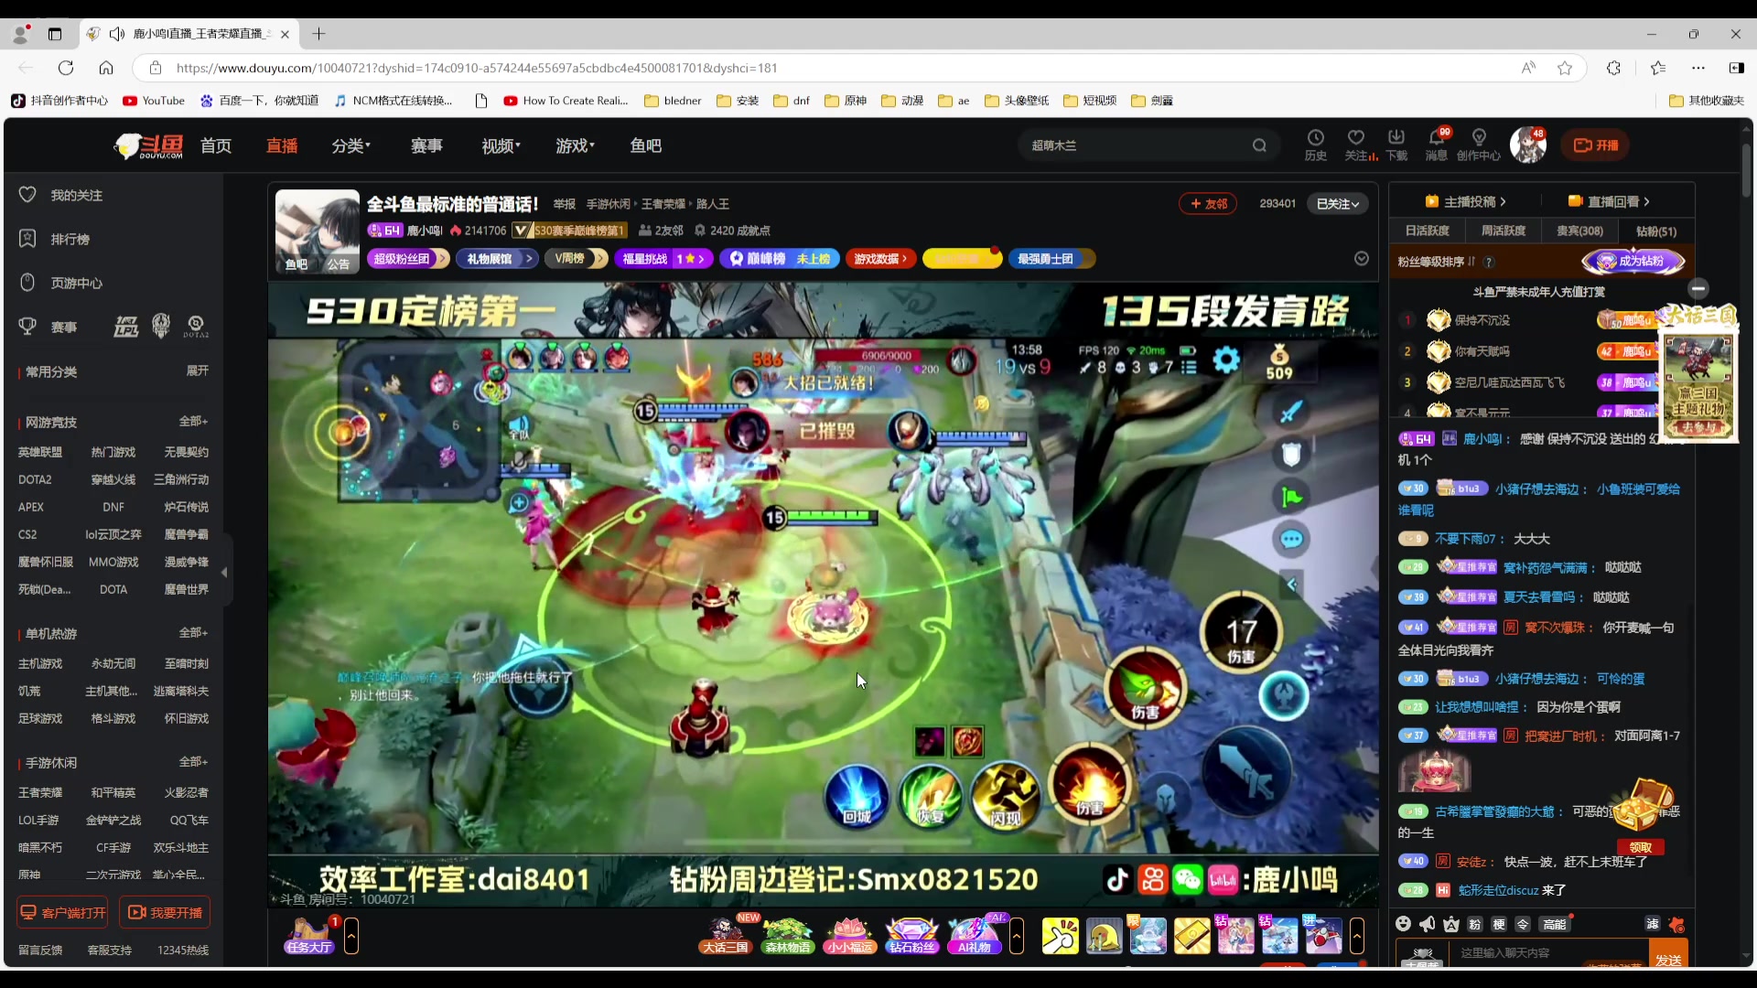Screen dimensions: 1757x988
Task: Expand the streamer info panel chevron
Action: (x=1362, y=259)
